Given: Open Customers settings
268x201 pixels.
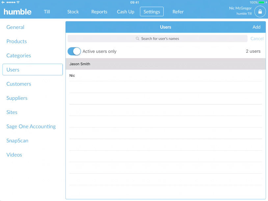Looking at the screenshot, I should tap(19, 84).
